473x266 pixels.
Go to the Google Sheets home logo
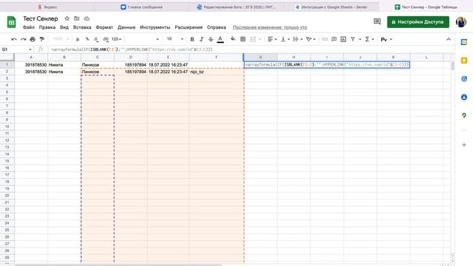pos(12,22)
